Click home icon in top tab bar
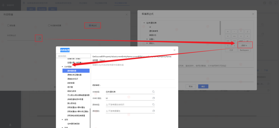Image resolution: width=279 pixels, height=128 pixels. (x=24, y=3)
